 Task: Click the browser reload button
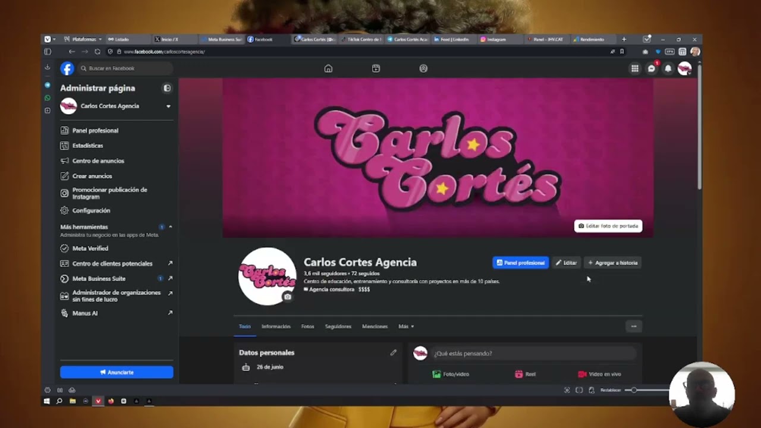coord(98,52)
